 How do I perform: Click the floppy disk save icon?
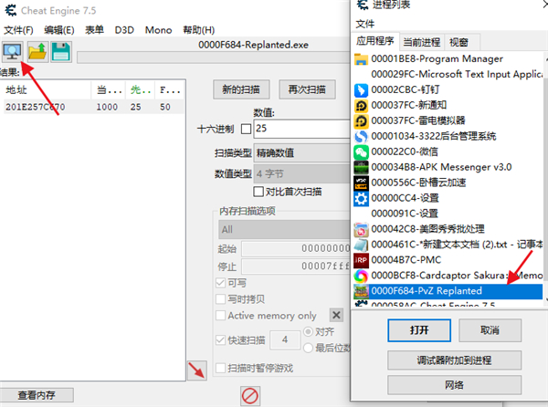tap(61, 52)
